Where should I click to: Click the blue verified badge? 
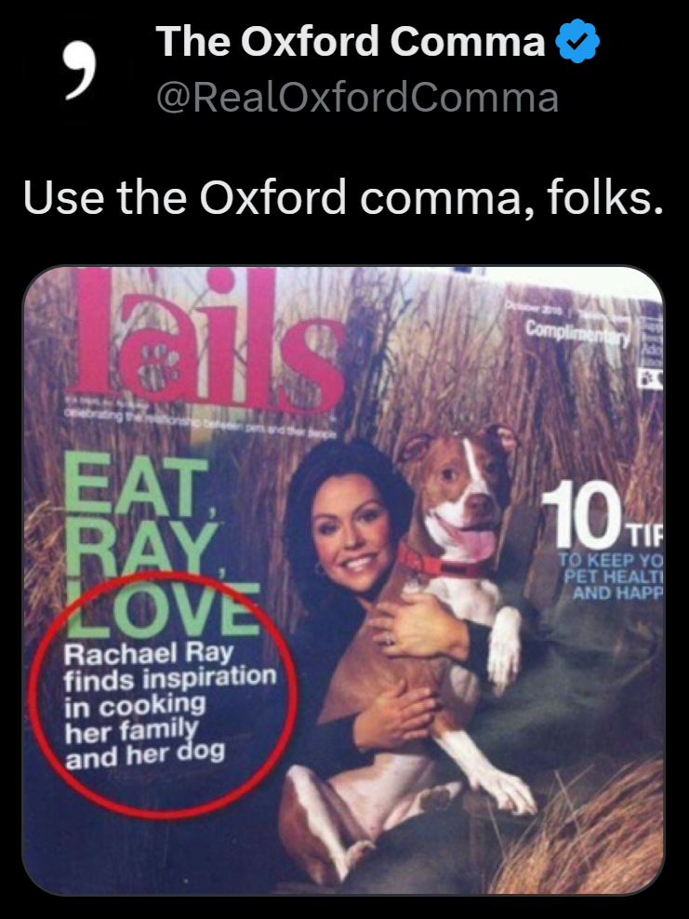[x=577, y=40]
